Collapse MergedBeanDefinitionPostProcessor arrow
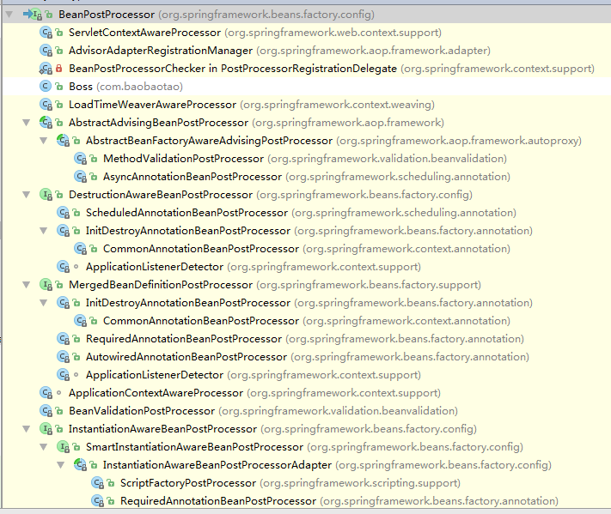Viewport: 611px width, 514px height. (26, 285)
